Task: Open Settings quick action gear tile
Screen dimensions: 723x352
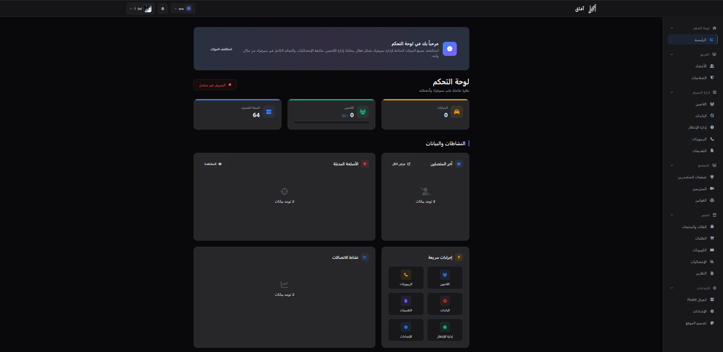Action: [406, 330]
